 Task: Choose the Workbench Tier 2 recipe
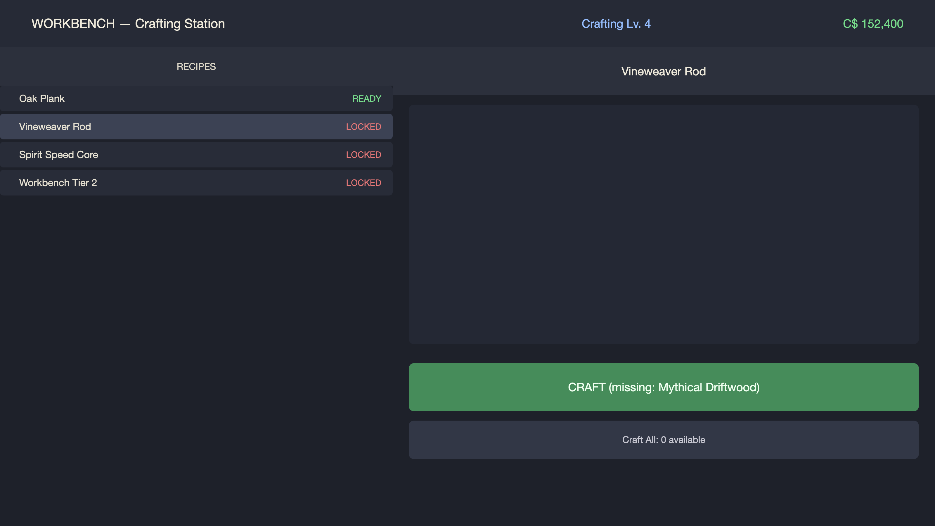196,183
